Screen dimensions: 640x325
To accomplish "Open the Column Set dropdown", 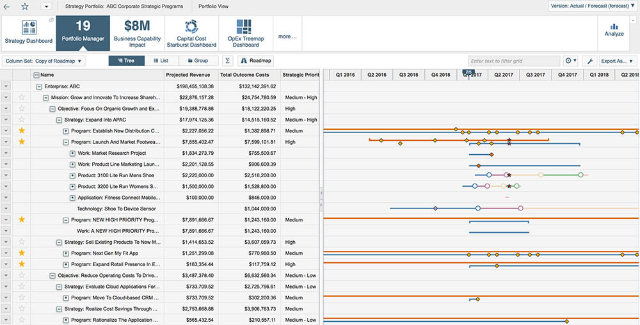I will click(44, 61).
